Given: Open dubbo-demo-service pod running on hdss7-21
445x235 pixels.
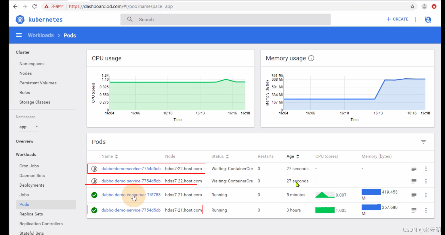Looking at the screenshot, I should pyautogui.click(x=131, y=210).
